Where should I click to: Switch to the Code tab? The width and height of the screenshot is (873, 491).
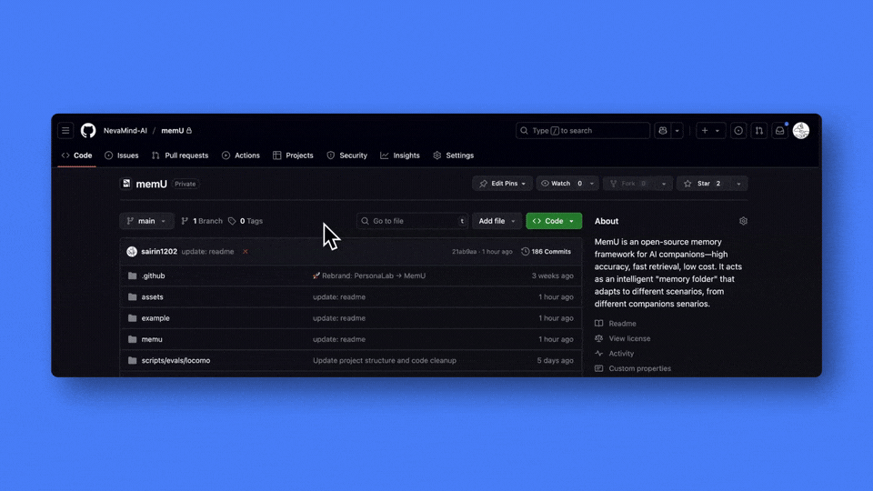(x=76, y=155)
